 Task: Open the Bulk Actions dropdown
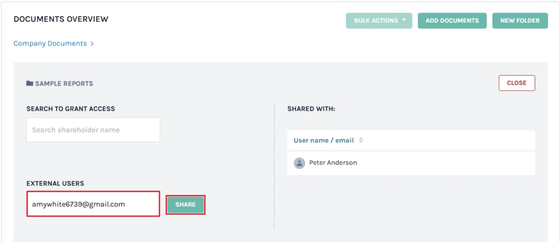378,21
